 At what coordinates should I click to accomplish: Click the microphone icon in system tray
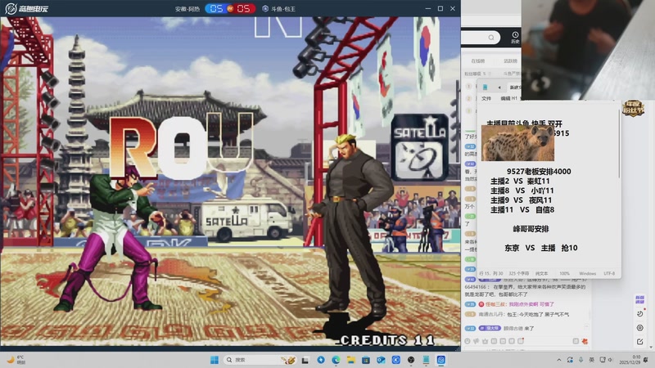[581, 360]
